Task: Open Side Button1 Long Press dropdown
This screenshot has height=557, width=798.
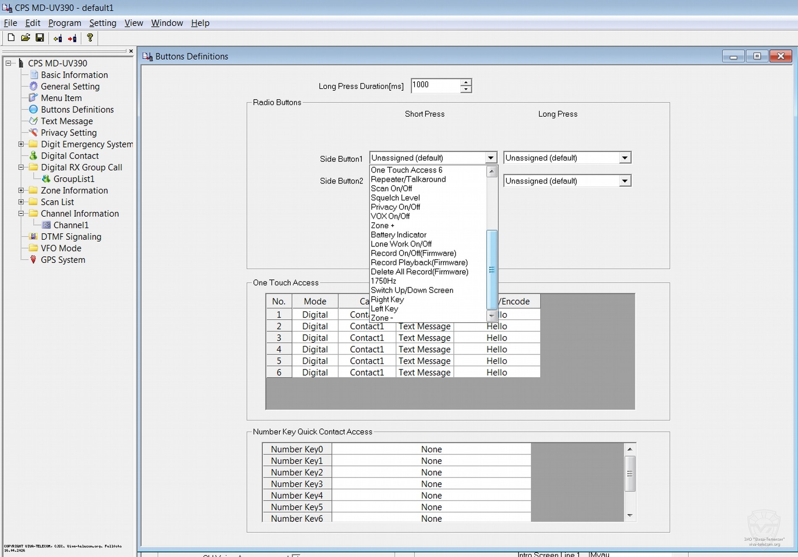Action: click(x=624, y=158)
